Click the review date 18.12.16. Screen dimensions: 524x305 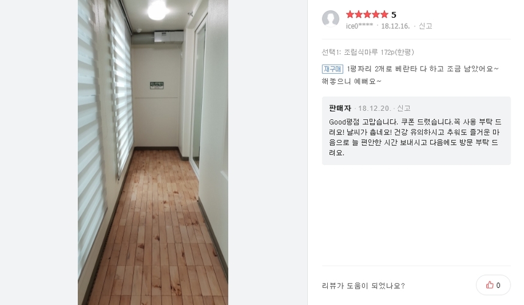395,26
